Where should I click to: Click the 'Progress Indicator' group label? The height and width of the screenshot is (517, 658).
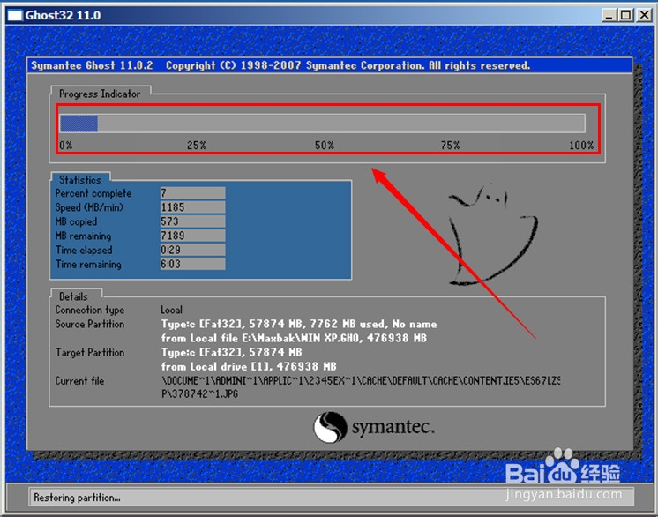[100, 94]
